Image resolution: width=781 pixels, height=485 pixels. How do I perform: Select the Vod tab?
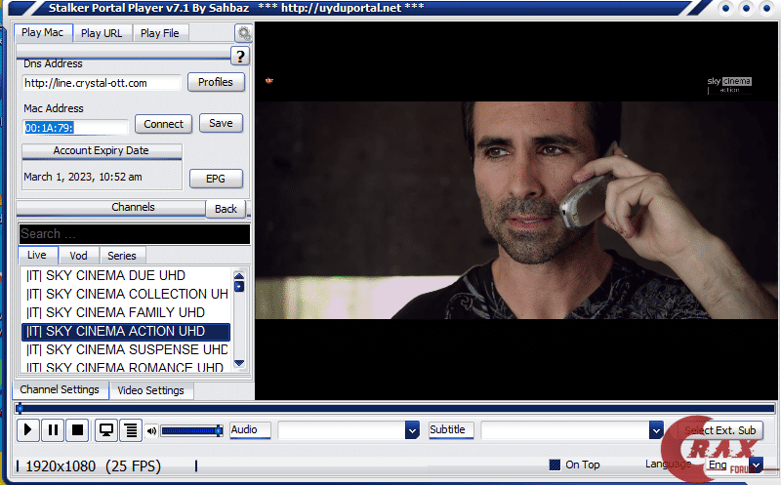pyautogui.click(x=79, y=256)
